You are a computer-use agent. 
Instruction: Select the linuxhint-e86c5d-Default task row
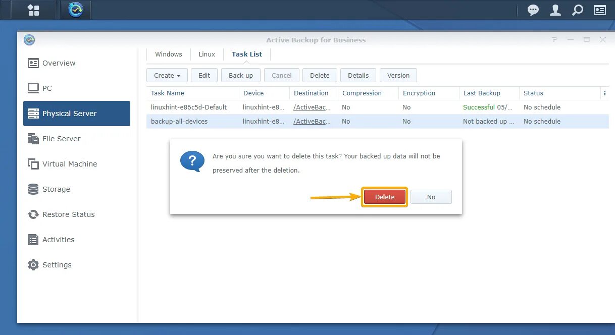pyautogui.click(x=378, y=107)
